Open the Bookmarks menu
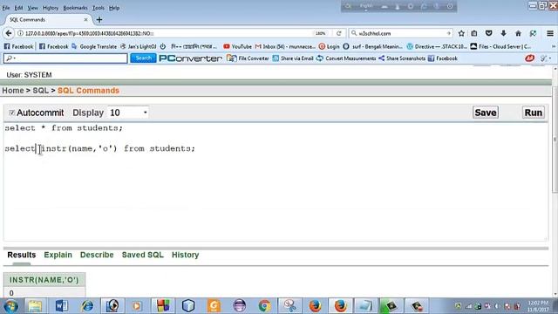 click(75, 8)
